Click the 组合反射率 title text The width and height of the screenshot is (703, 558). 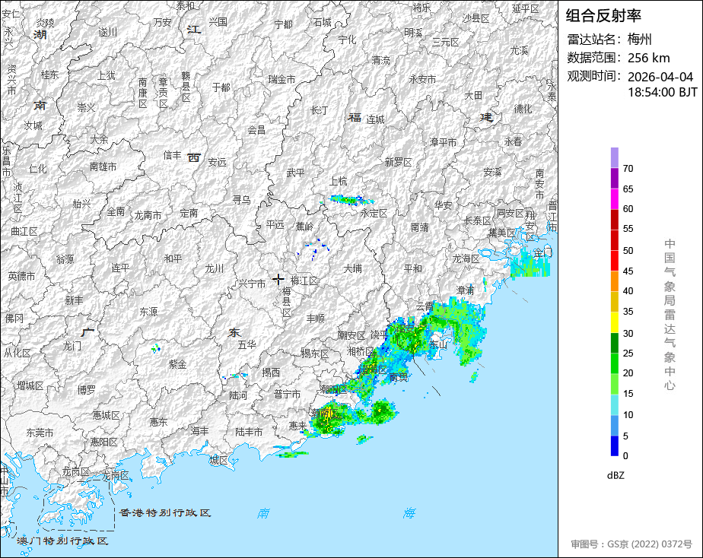(603, 16)
